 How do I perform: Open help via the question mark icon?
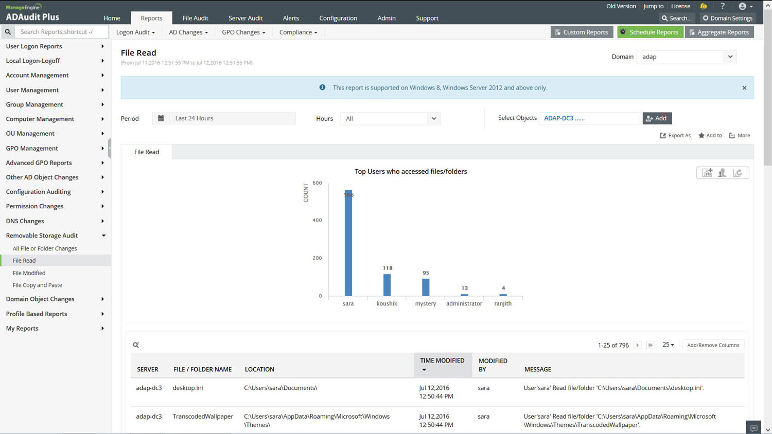coord(723,6)
